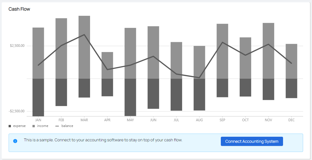Click the balance line point at SEP
Screen dimensions: 312x160
tap(223, 42)
